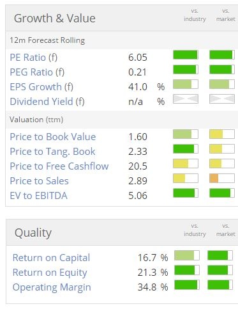Open the Return on Capital link
This screenshot has height=311, width=238.
51,258
